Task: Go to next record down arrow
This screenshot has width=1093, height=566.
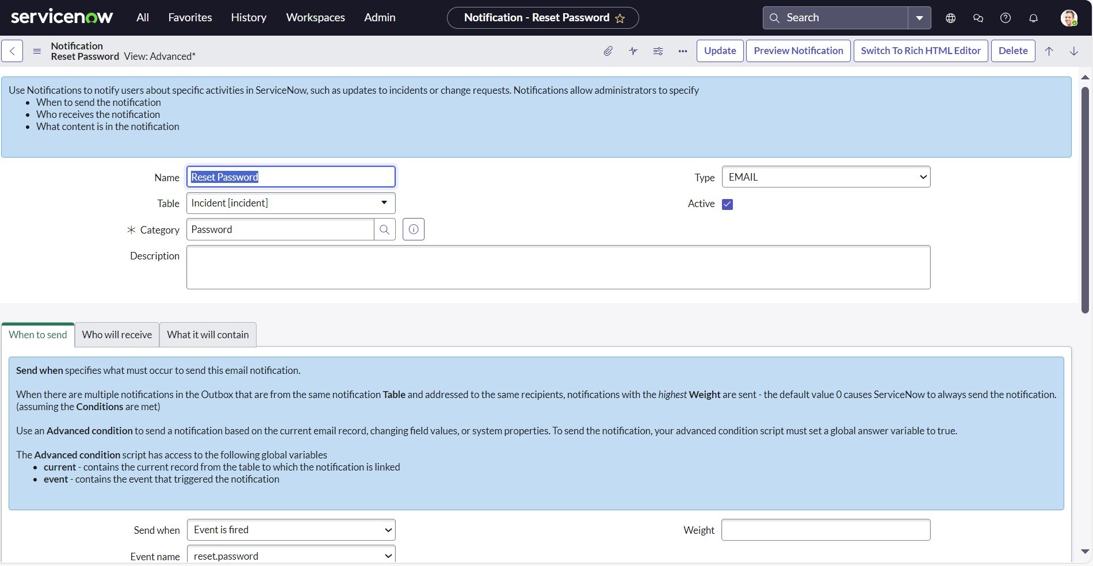Action: pyautogui.click(x=1074, y=51)
